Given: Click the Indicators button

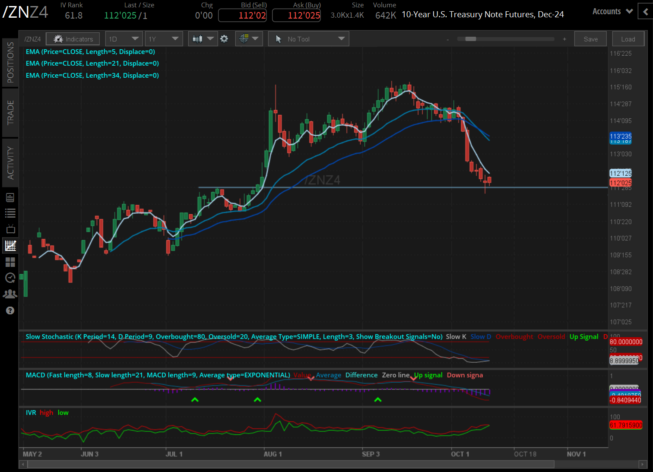Looking at the screenshot, I should tap(73, 38).
